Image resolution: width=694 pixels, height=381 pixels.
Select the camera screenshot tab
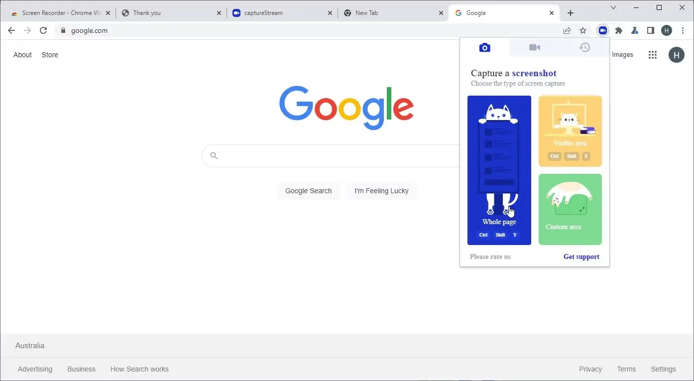[484, 47]
